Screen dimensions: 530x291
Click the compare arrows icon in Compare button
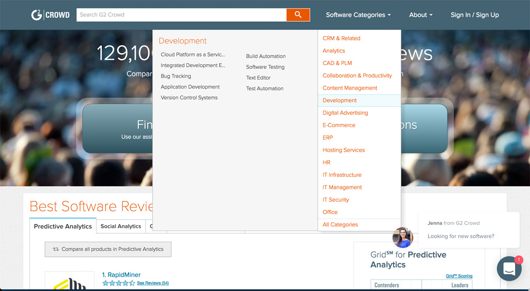56,249
